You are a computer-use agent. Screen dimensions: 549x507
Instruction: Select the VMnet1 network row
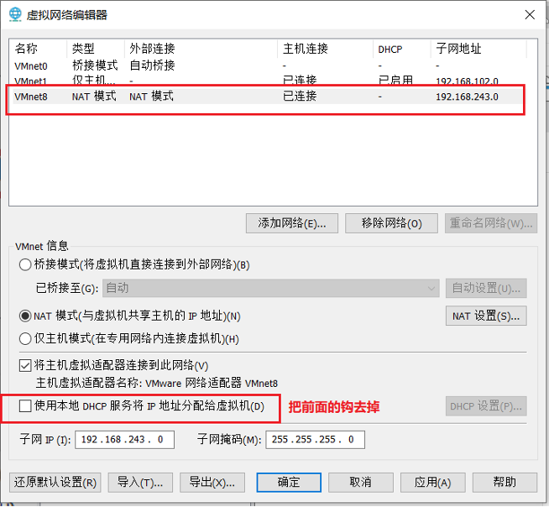click(x=268, y=81)
